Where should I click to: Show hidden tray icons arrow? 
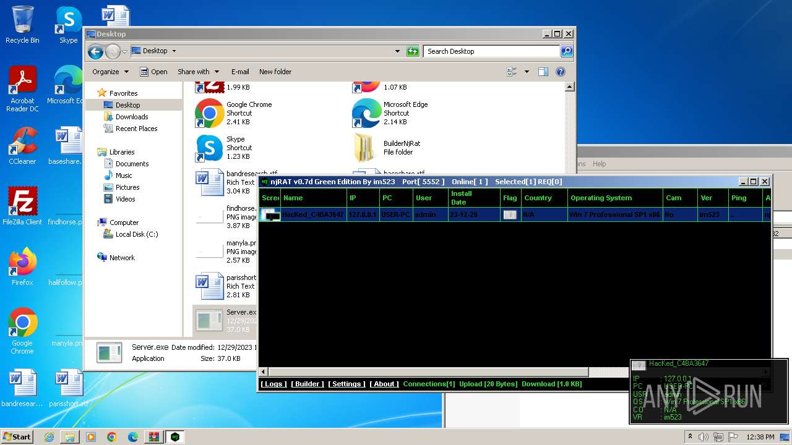click(690, 437)
